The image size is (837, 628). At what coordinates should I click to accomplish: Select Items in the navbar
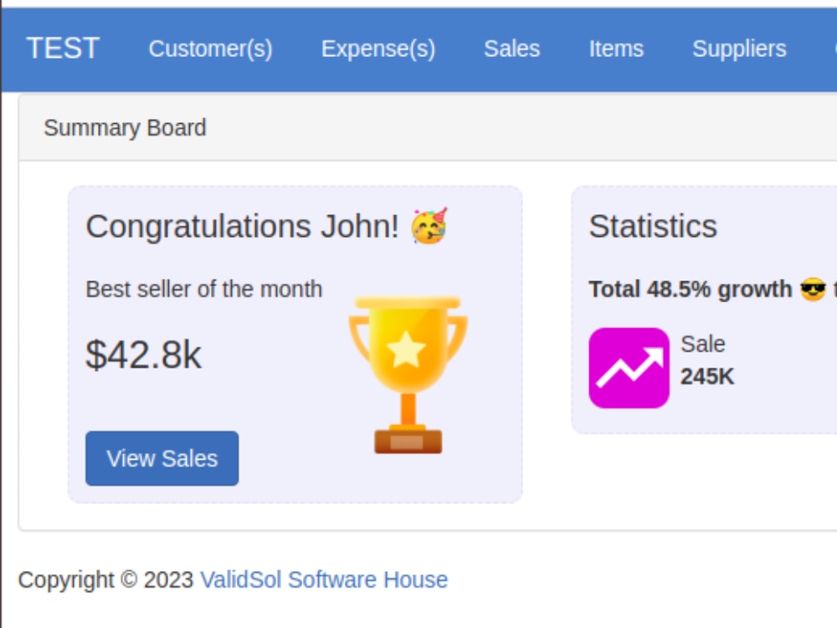click(616, 49)
